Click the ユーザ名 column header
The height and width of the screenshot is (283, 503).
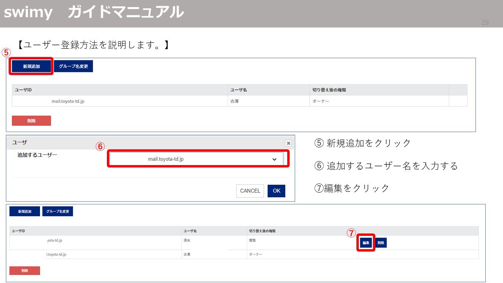pos(240,90)
